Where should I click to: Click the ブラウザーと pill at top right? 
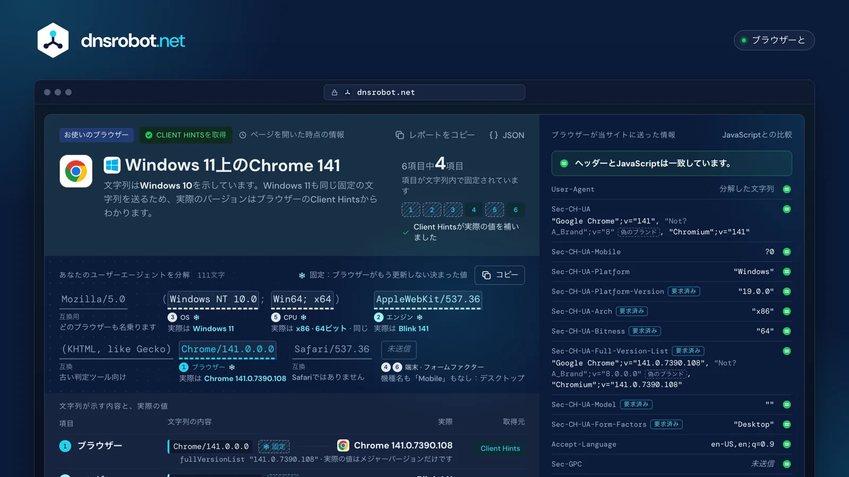(774, 40)
